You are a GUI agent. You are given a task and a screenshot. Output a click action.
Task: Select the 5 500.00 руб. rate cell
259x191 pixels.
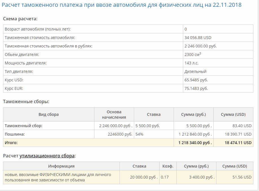pos(148,126)
